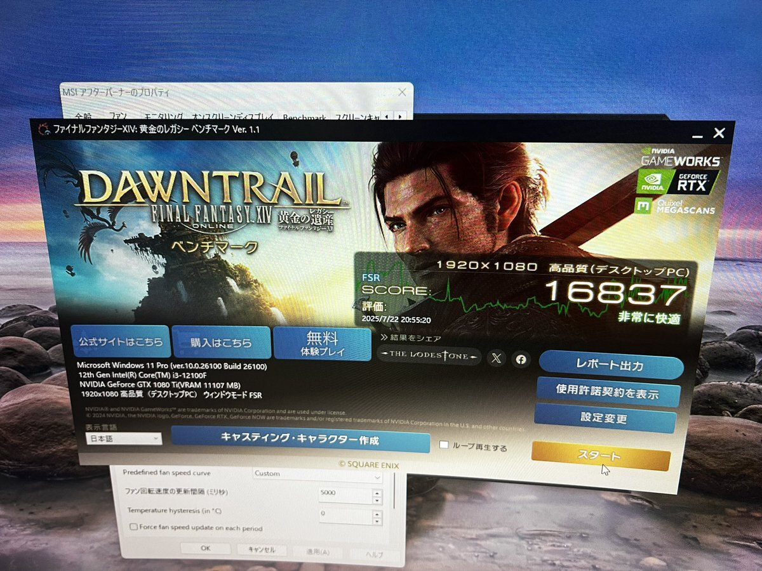The image size is (762, 571).
Task: Open the 表示言語 language dropdown
Action: [x=124, y=438]
